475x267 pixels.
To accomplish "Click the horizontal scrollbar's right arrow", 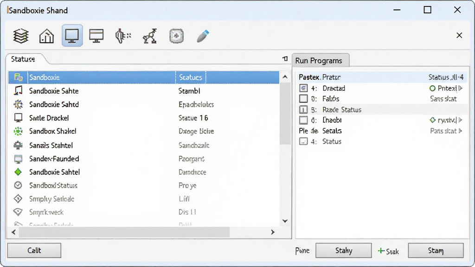I will tap(273, 232).
